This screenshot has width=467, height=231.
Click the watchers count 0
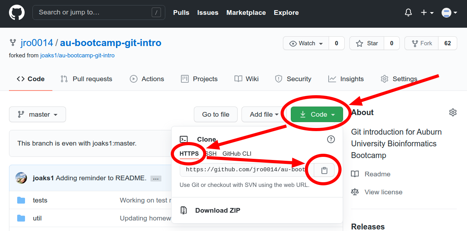click(336, 43)
